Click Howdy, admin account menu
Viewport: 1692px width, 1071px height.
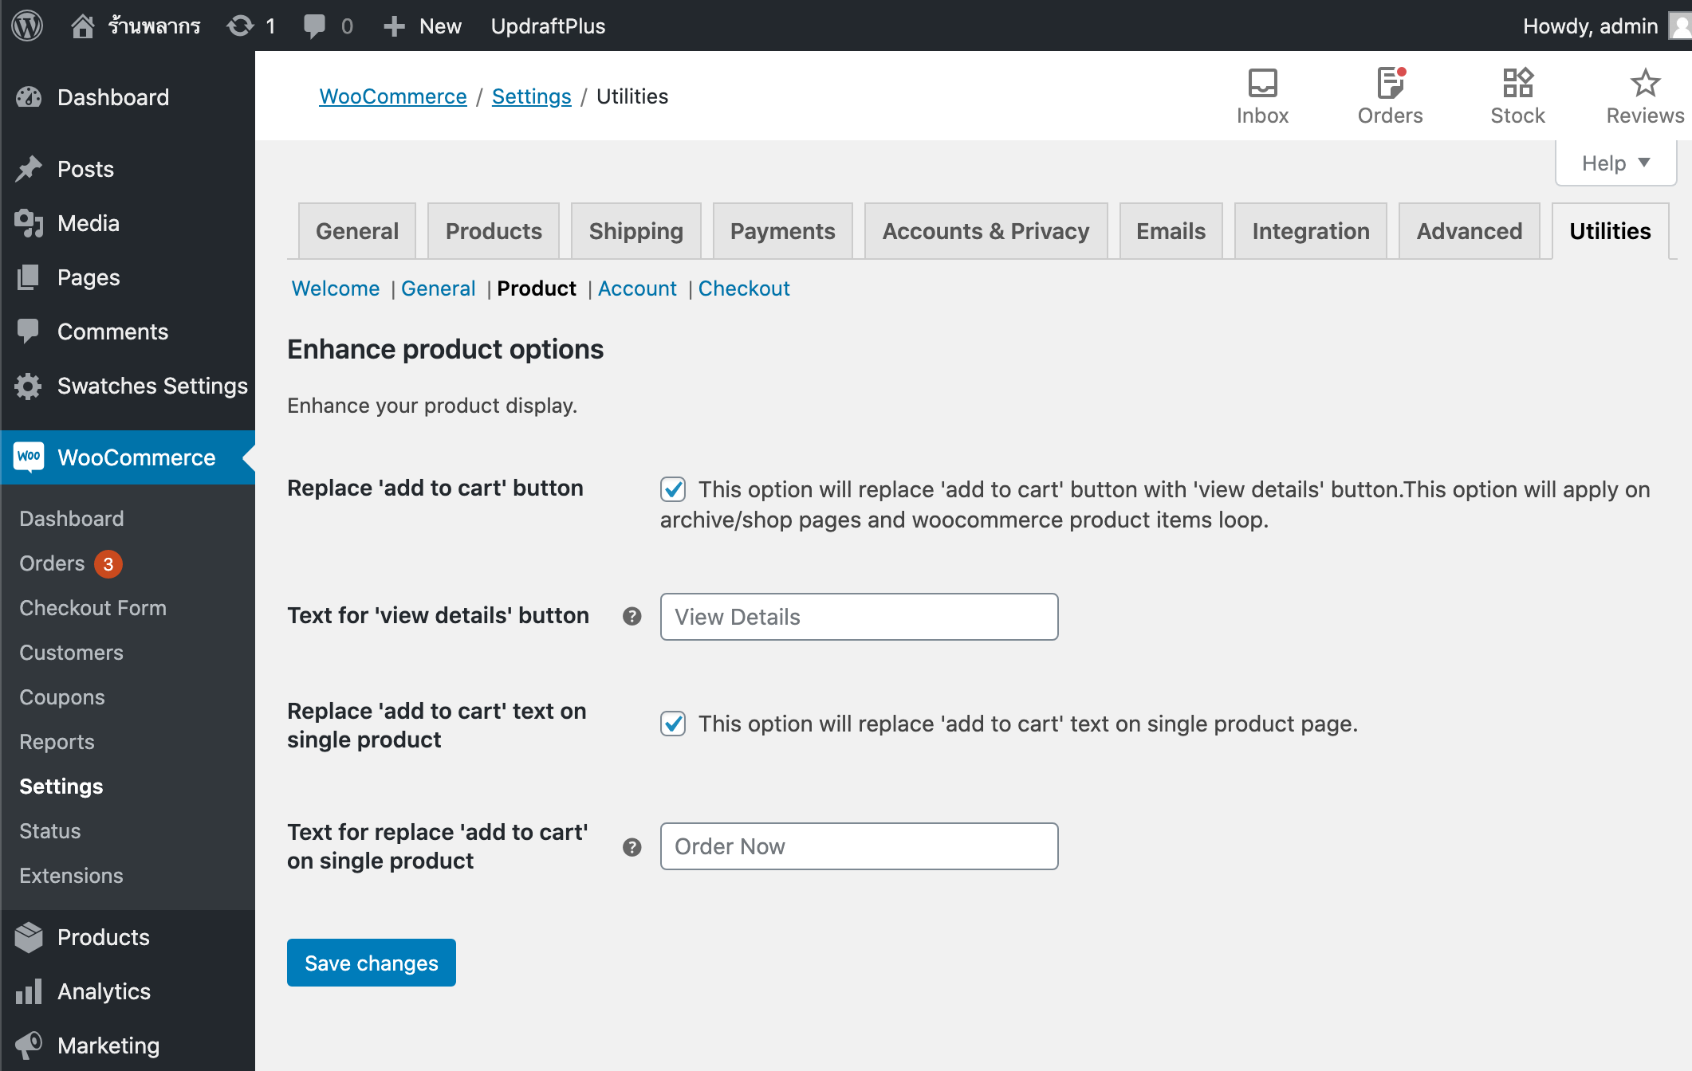pos(1607,25)
